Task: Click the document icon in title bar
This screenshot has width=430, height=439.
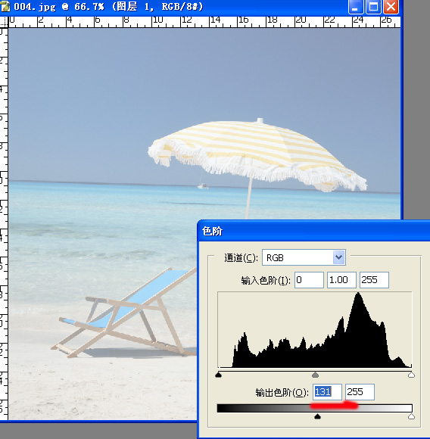Action: click(x=5, y=7)
